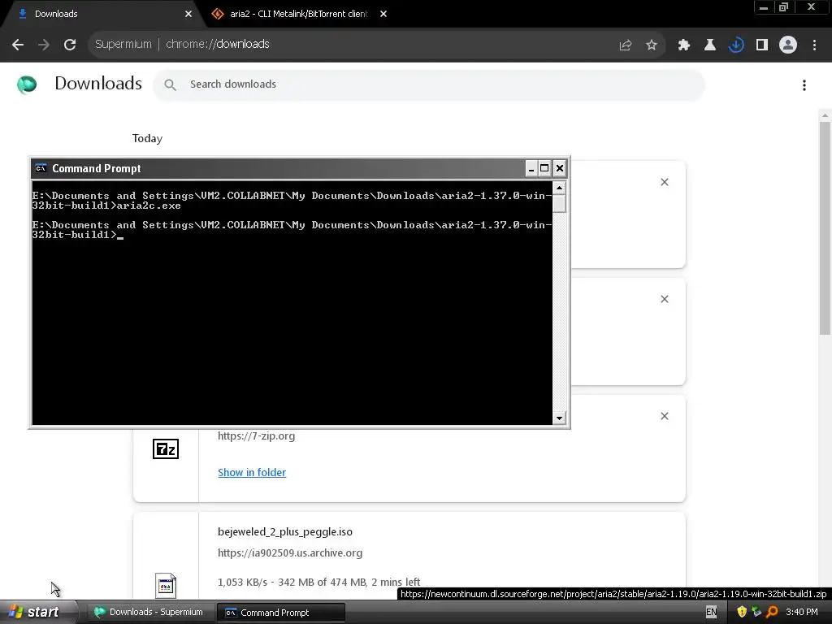
Task: Open the Supermium three-dot menu
Action: (814, 45)
